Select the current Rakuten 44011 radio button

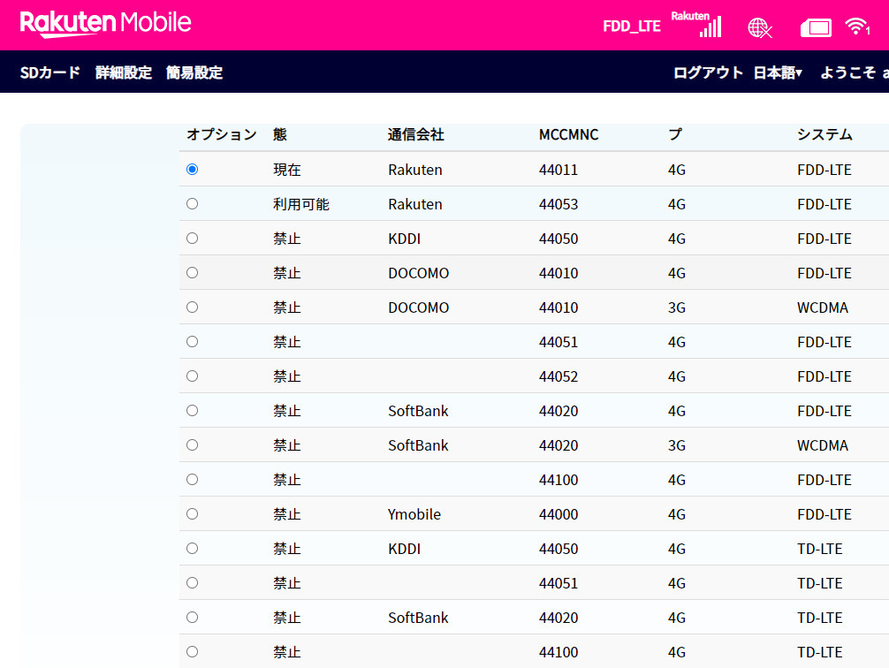(x=192, y=170)
